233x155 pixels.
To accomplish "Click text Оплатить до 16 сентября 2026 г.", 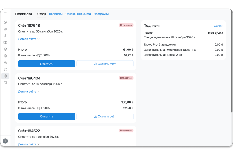I will (x=40, y=84).
